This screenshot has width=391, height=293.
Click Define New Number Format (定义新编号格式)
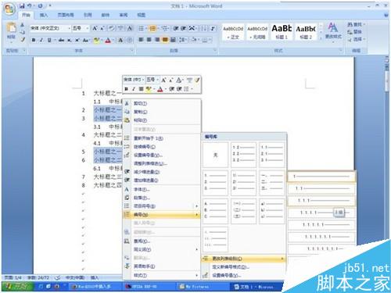pos(244,267)
